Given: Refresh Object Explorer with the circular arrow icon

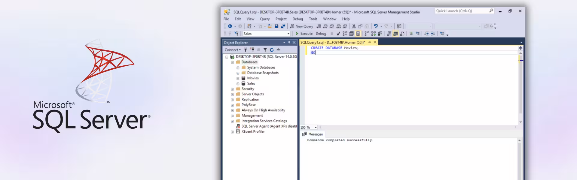Looking at the screenshot, I should pyautogui.click(x=272, y=50).
